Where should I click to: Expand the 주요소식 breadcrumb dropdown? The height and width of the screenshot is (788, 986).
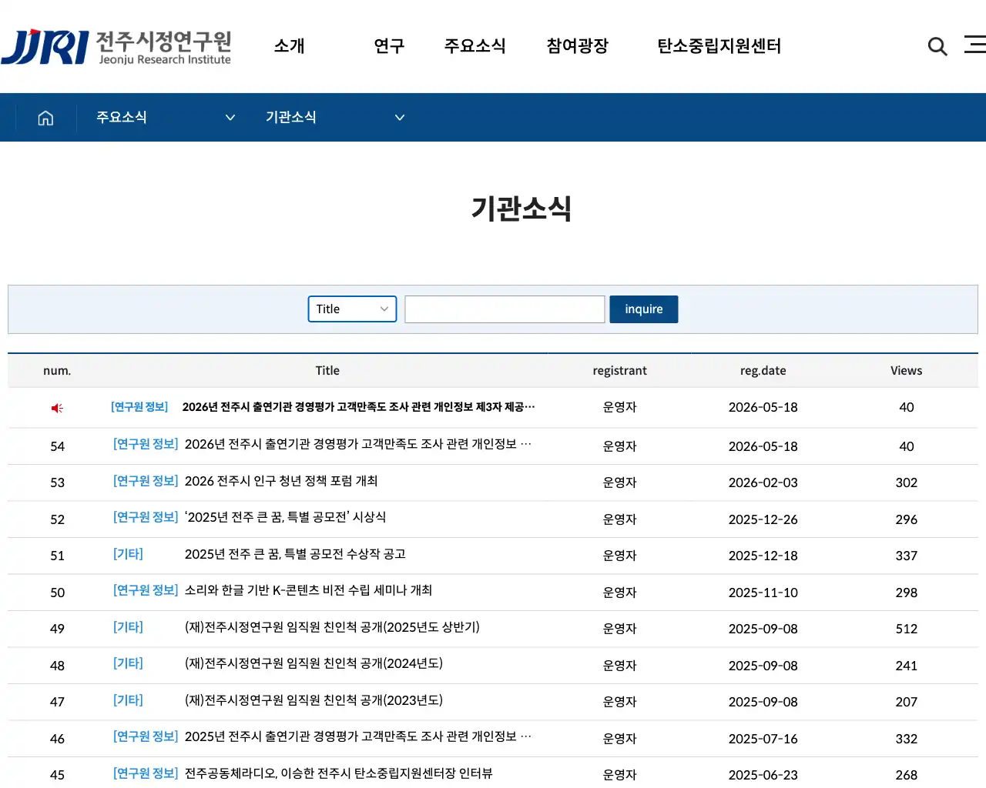(x=165, y=117)
